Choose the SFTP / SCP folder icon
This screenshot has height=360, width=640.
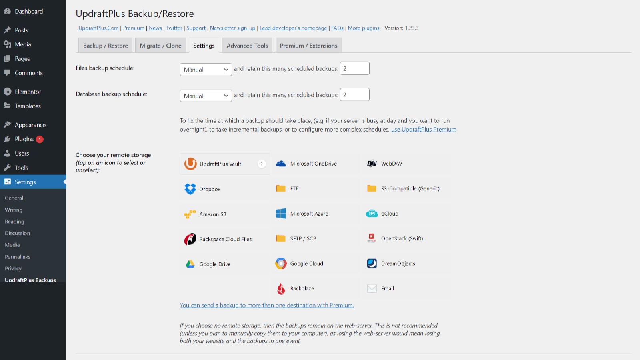[x=281, y=238]
